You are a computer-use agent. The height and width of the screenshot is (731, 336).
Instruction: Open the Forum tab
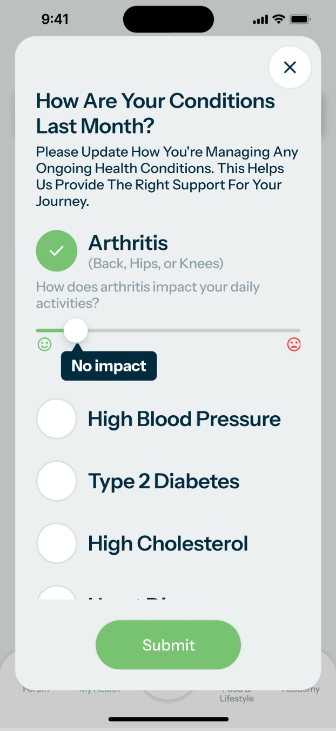[36, 690]
